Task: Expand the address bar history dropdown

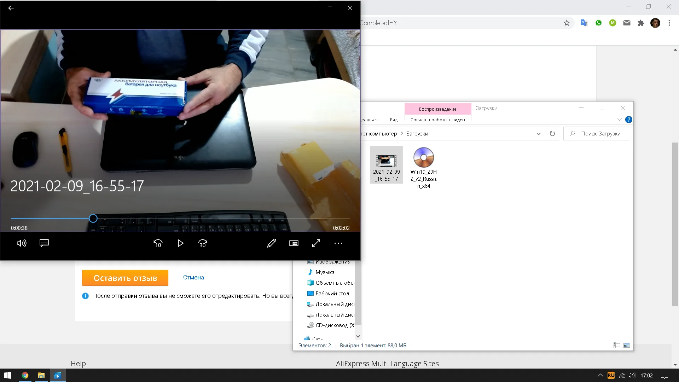Action: click(x=538, y=134)
